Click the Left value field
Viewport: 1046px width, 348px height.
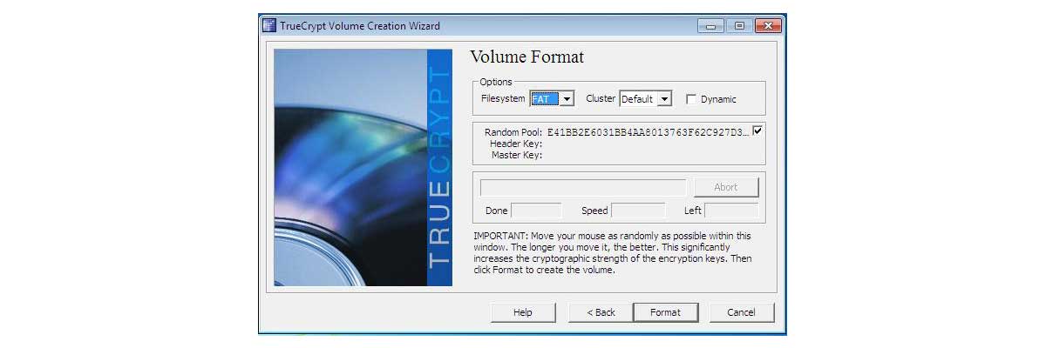pyautogui.click(x=731, y=211)
